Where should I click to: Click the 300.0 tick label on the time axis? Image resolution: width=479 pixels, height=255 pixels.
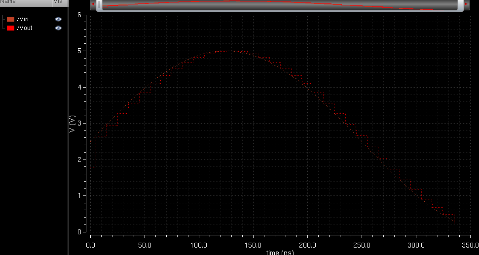416,244
